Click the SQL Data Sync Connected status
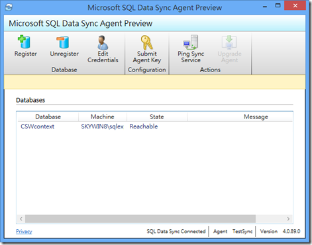This screenshot has width=312, height=245. (176, 231)
